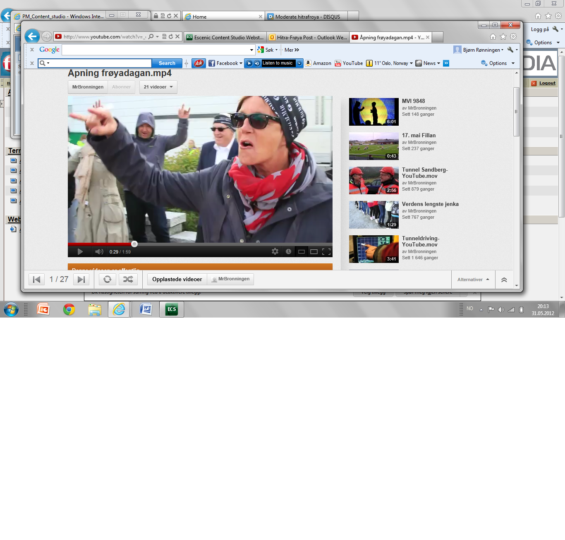
Task: Switch to Hitra-Frøya Post Outlook tab
Action: (308, 37)
